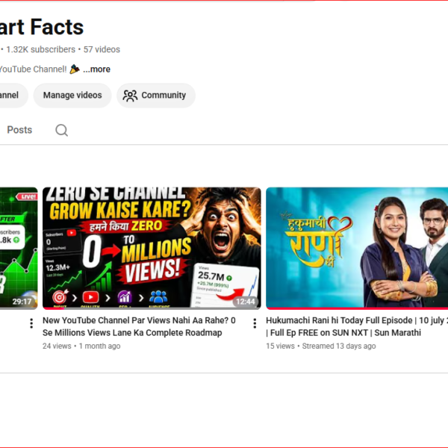Click the 1.32K subscribers text
The image size is (448, 448).
click(x=40, y=49)
